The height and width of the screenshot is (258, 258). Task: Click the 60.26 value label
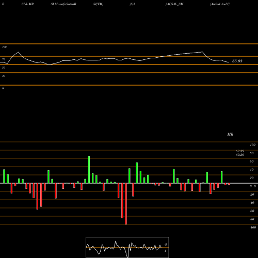click(x=240, y=155)
